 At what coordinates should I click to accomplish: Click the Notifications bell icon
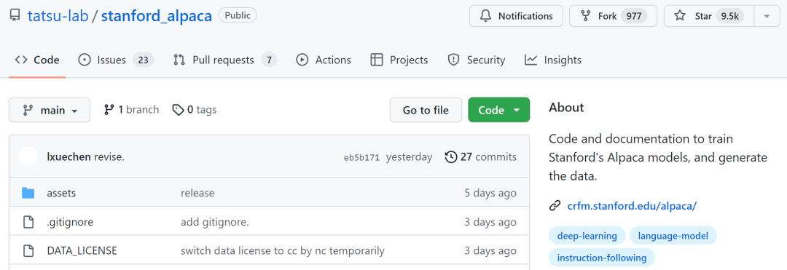[x=485, y=16]
